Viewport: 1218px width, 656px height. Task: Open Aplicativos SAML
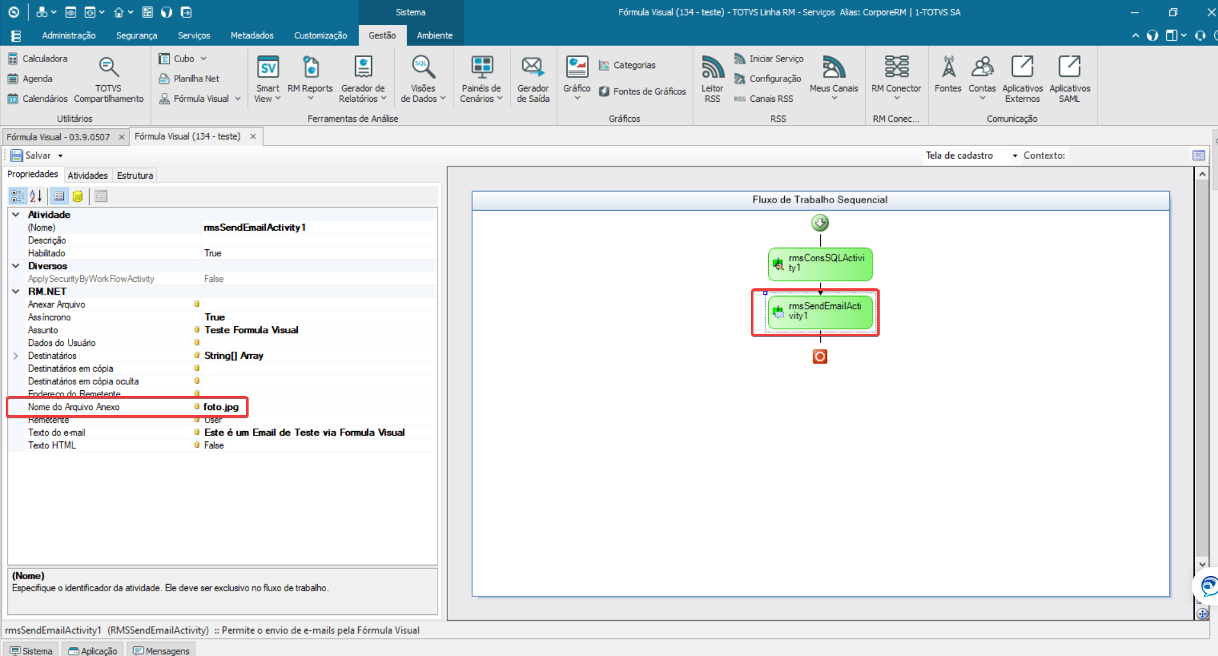(1069, 79)
